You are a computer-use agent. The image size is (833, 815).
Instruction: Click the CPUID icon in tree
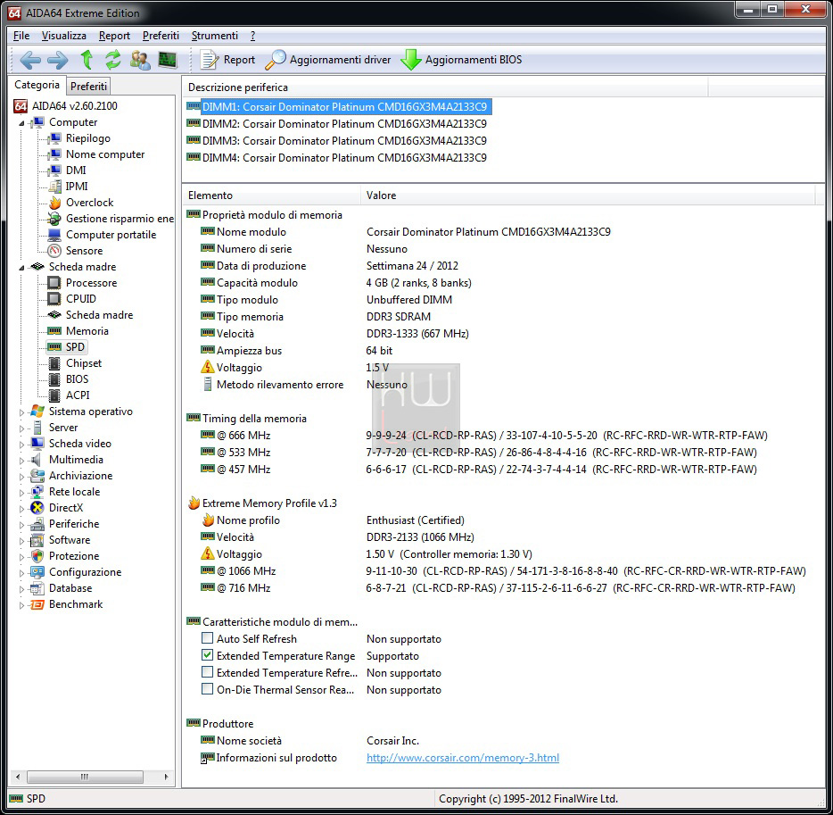(x=54, y=299)
